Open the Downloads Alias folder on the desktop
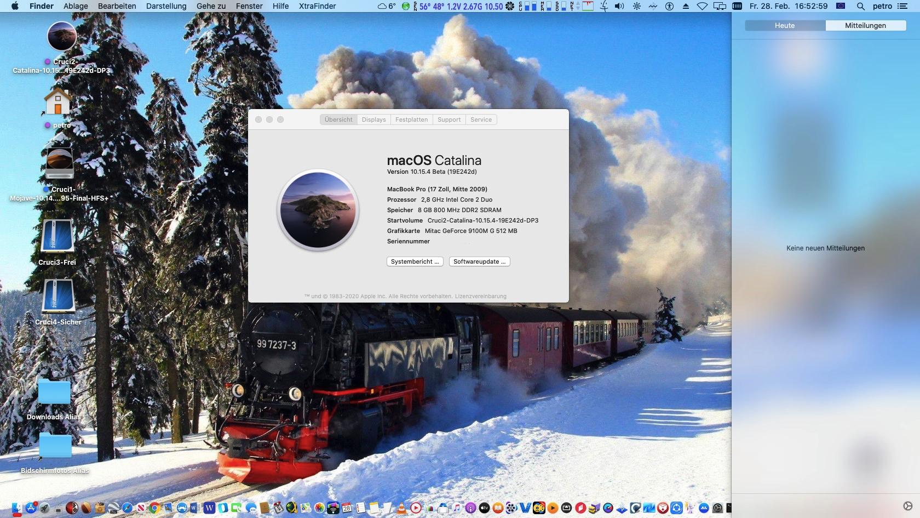The width and height of the screenshot is (920, 518). (53, 392)
